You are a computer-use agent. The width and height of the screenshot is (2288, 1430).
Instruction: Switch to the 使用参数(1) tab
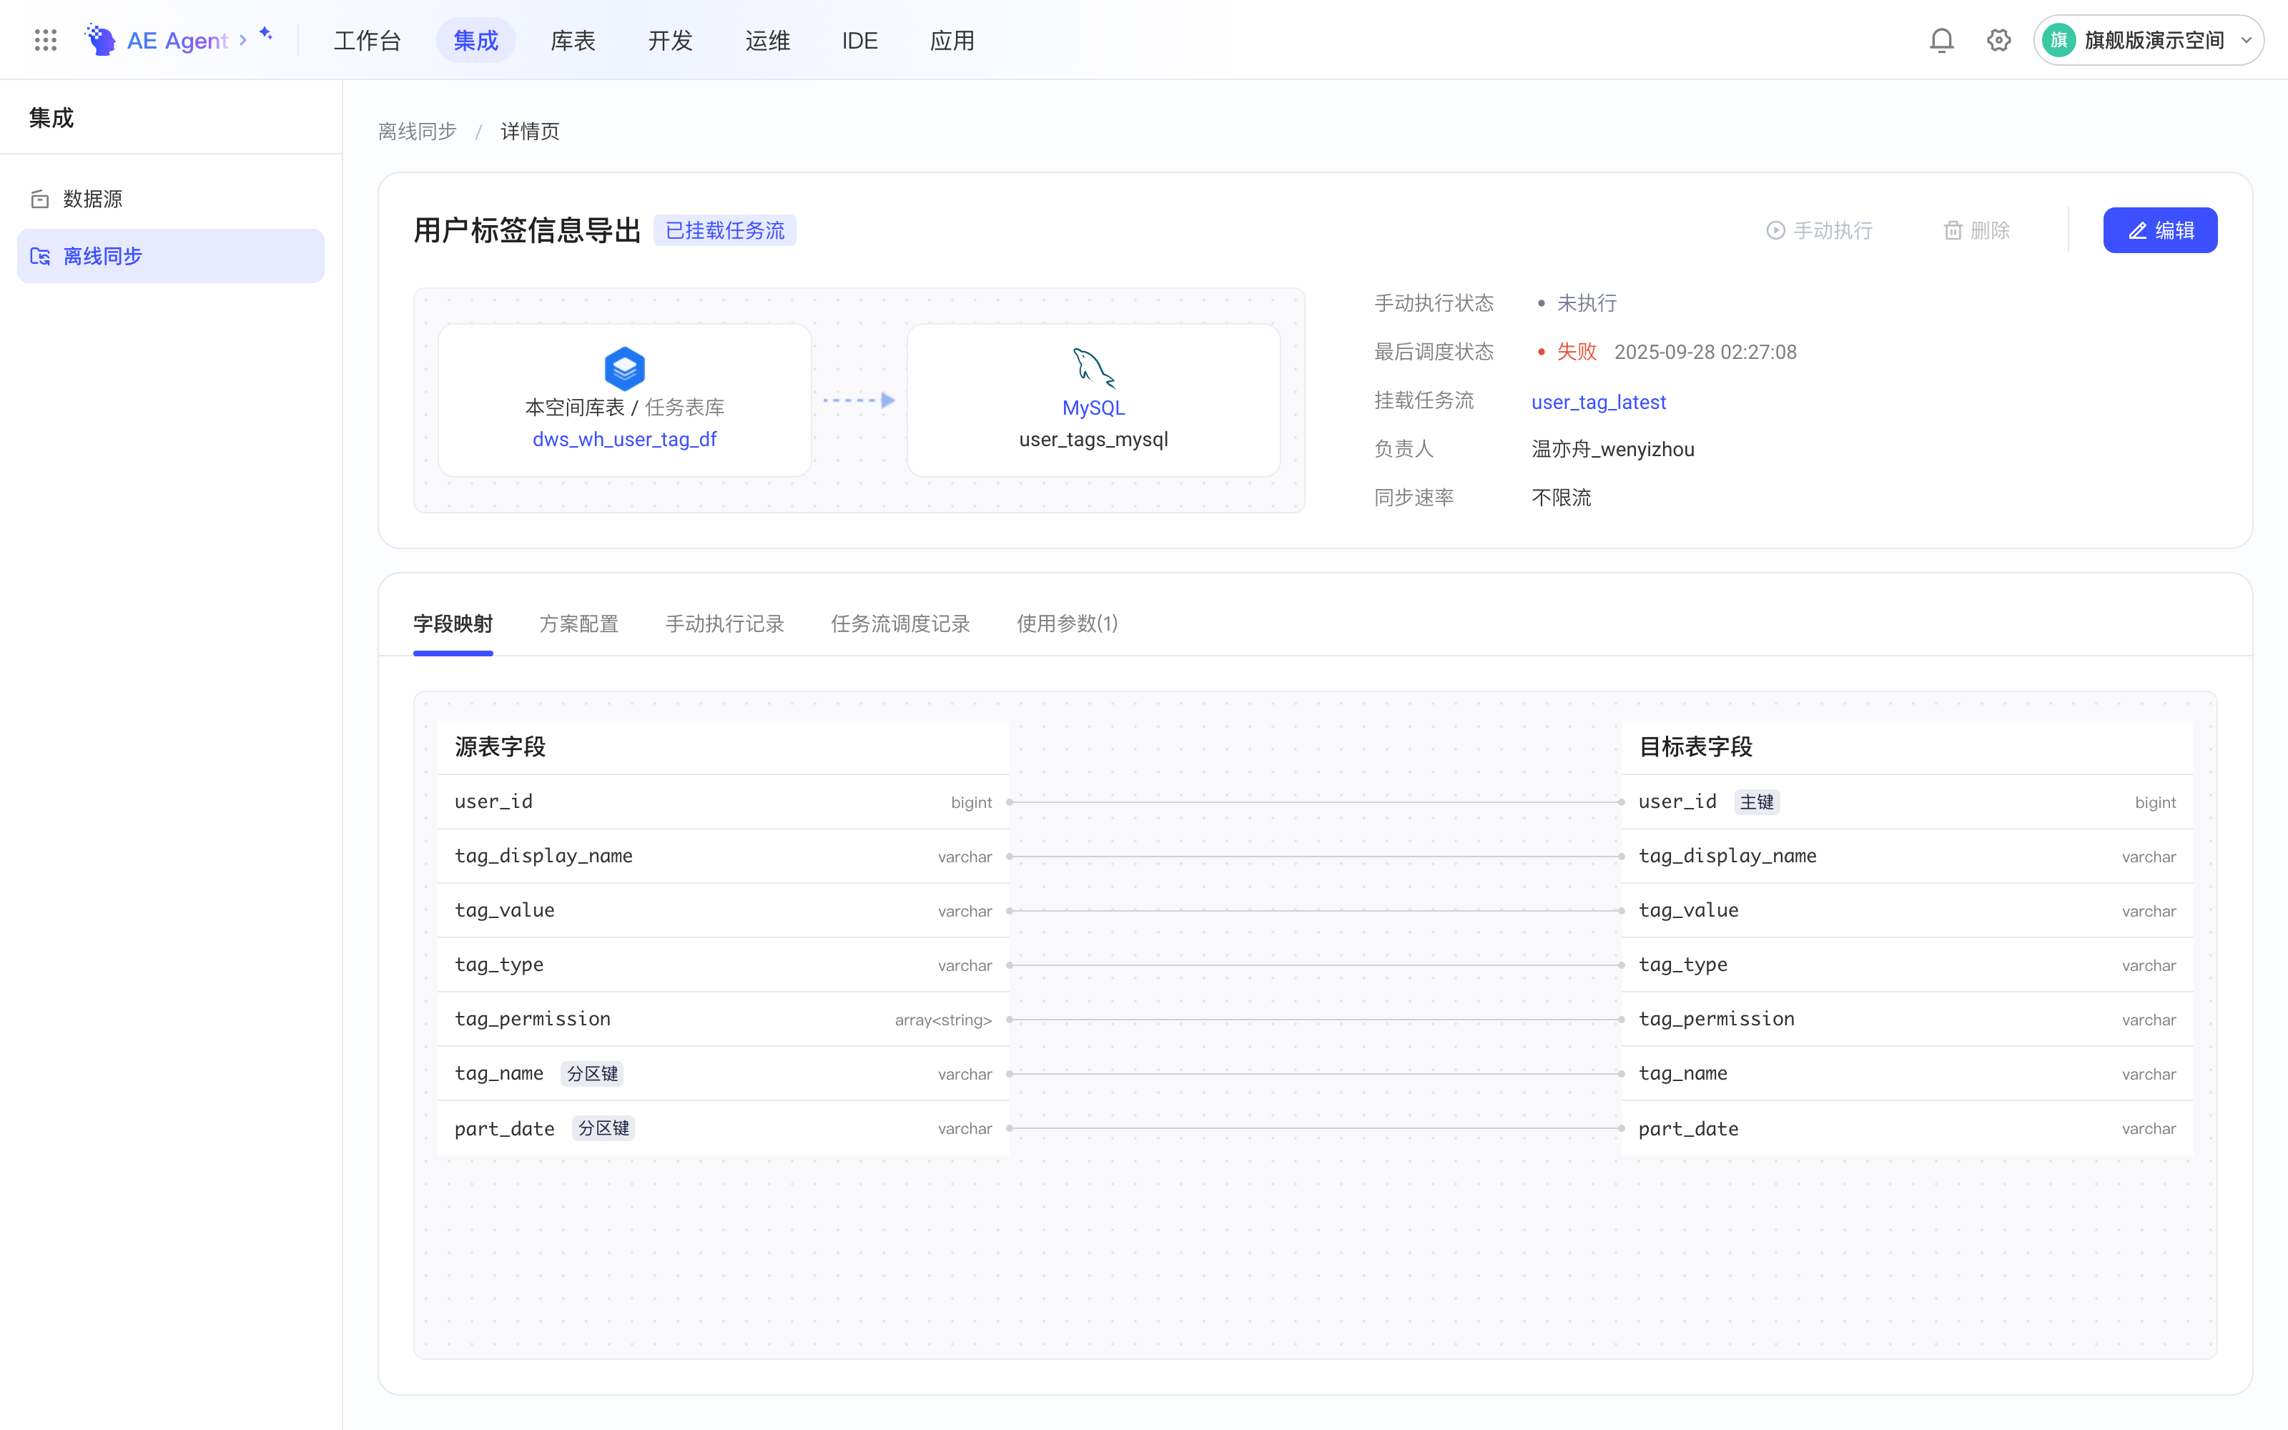[1067, 623]
